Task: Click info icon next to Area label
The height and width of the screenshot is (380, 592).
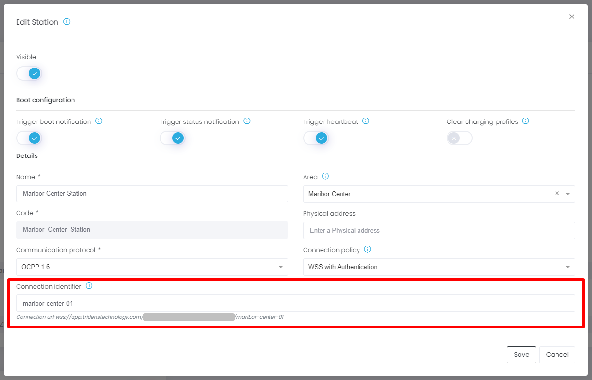Action: tap(325, 176)
